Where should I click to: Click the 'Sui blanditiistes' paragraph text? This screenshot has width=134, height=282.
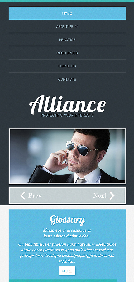(67, 253)
